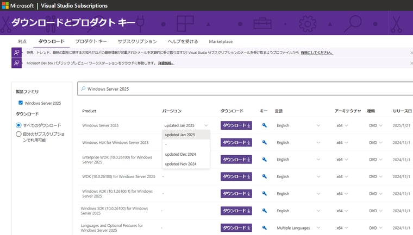Click key icon for Windows HLK row
Image resolution: width=413 pixels, height=235 pixels.
(x=265, y=143)
